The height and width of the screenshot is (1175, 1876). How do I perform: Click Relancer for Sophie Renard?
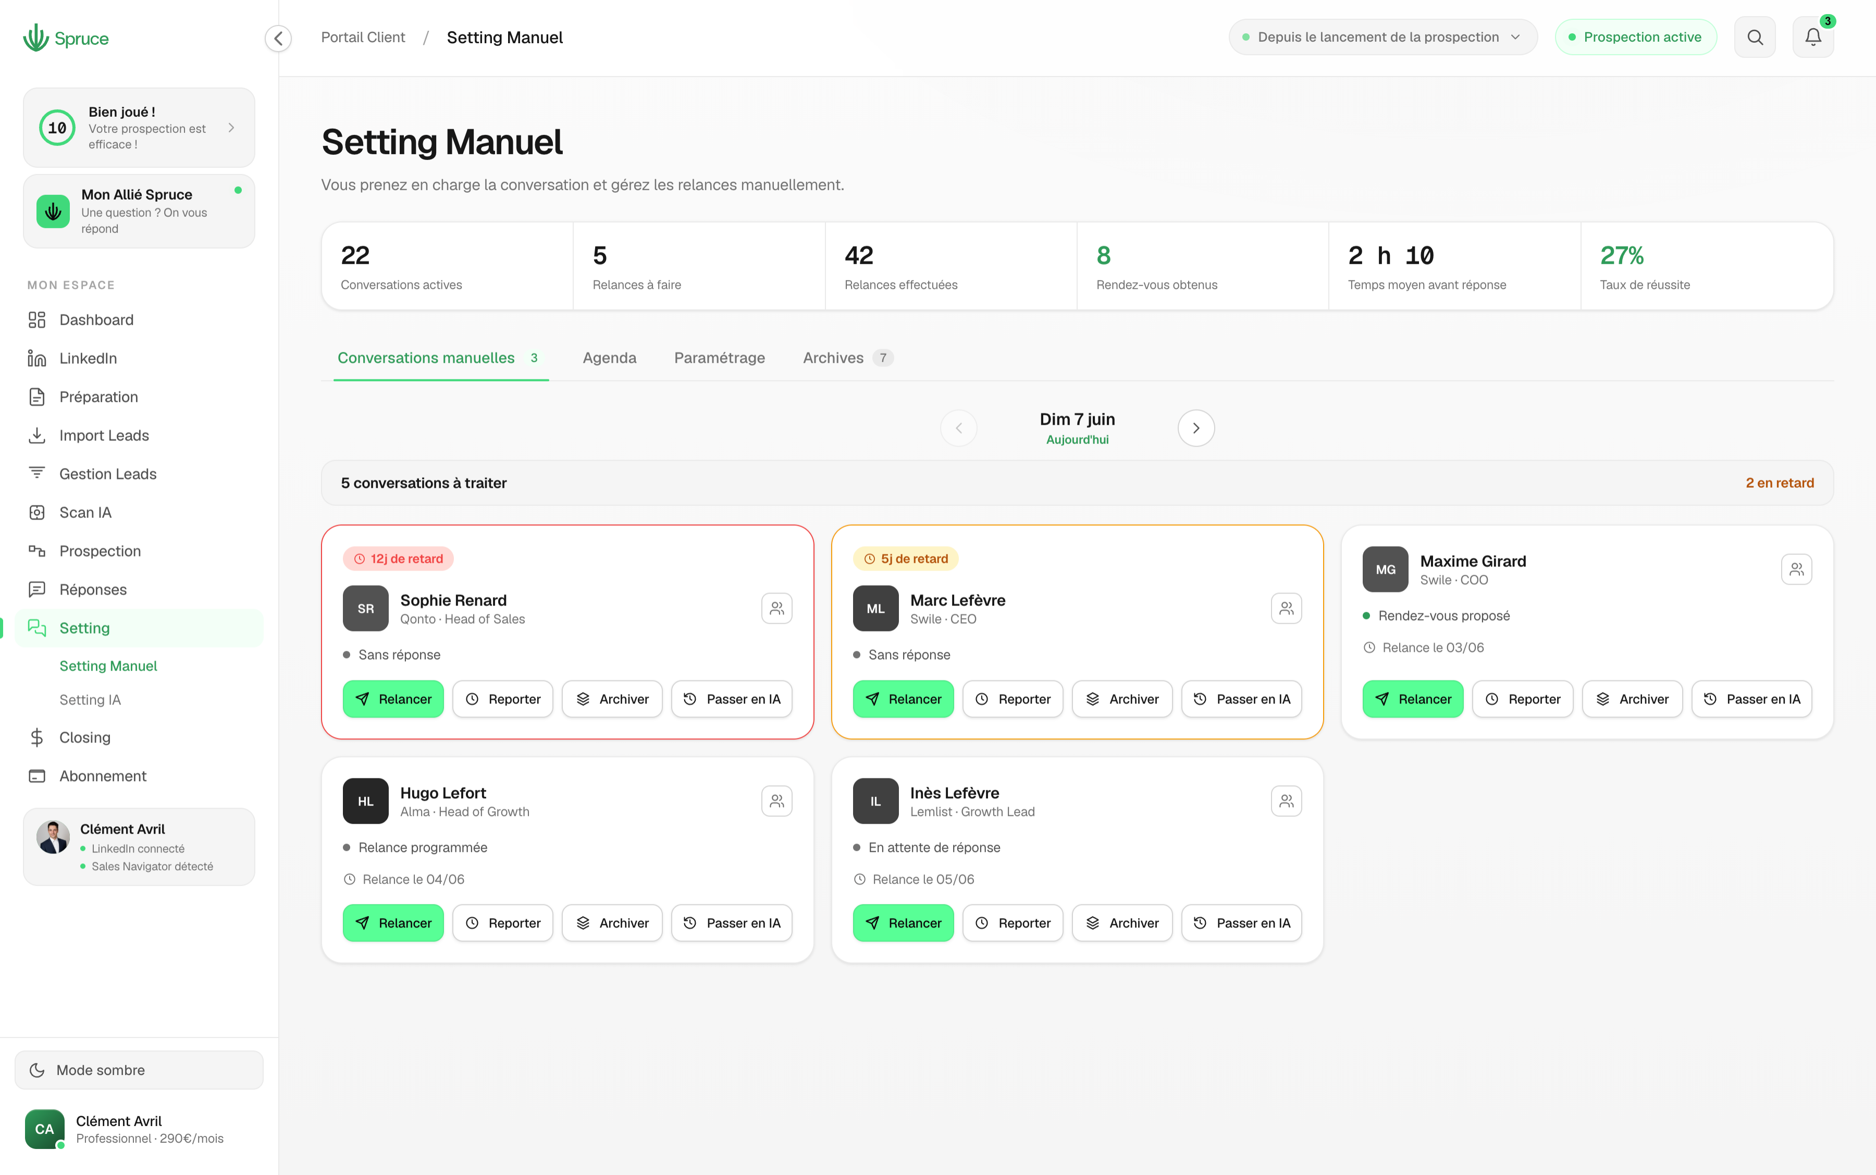[x=393, y=699]
